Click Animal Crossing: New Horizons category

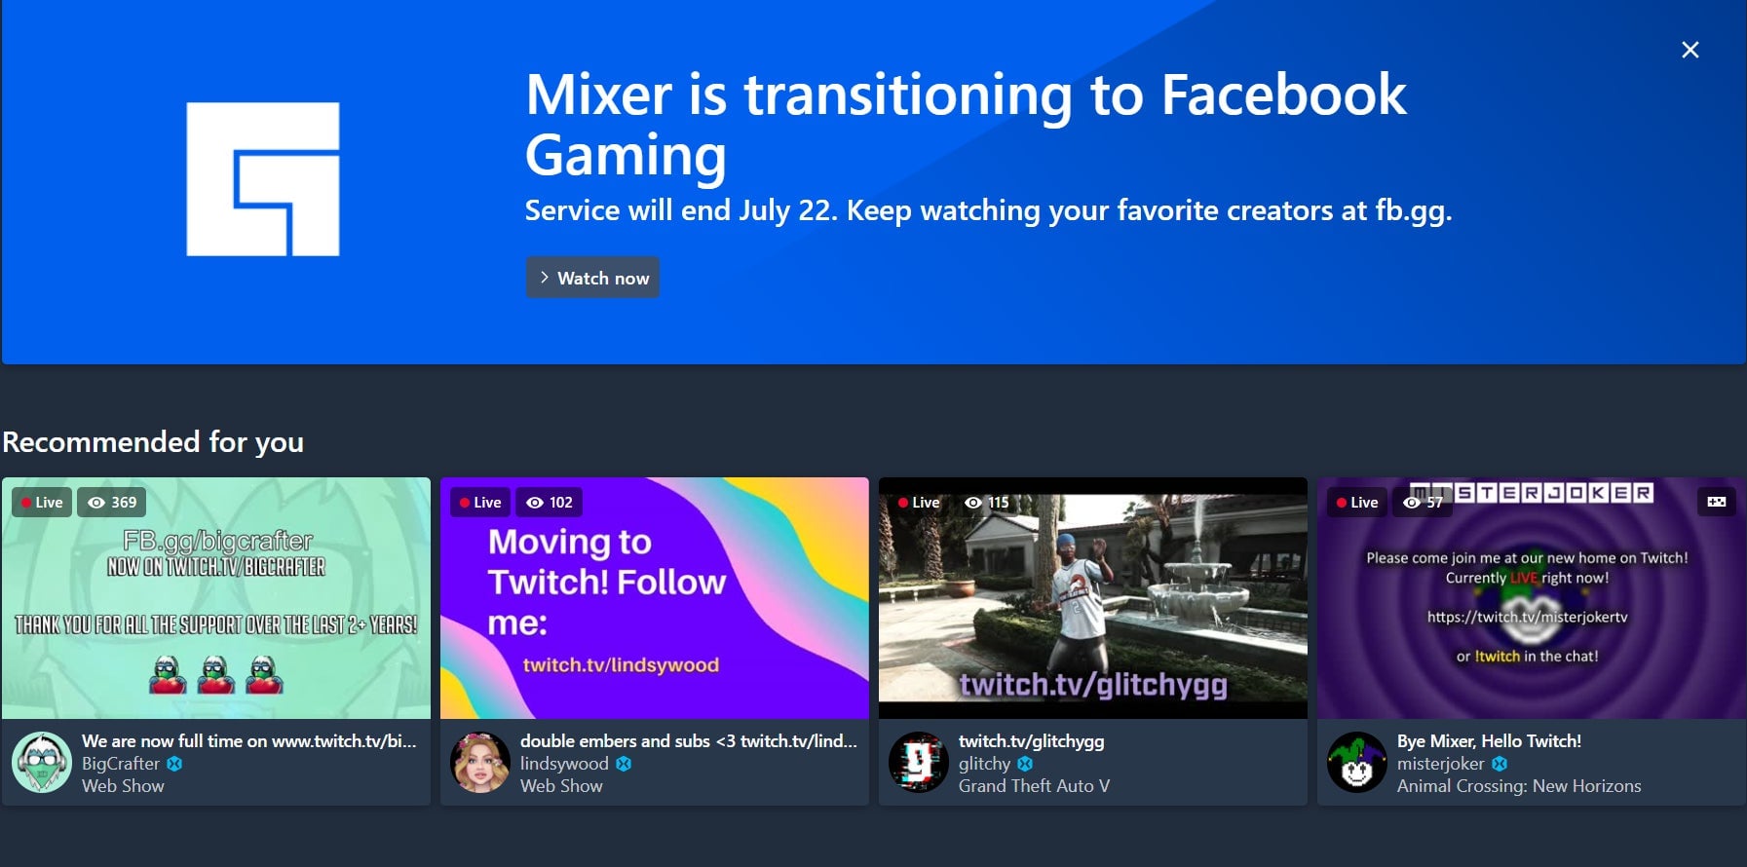point(1519,786)
